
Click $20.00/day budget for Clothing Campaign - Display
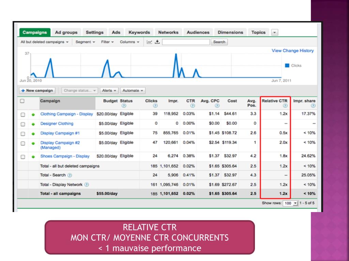click(x=107, y=114)
